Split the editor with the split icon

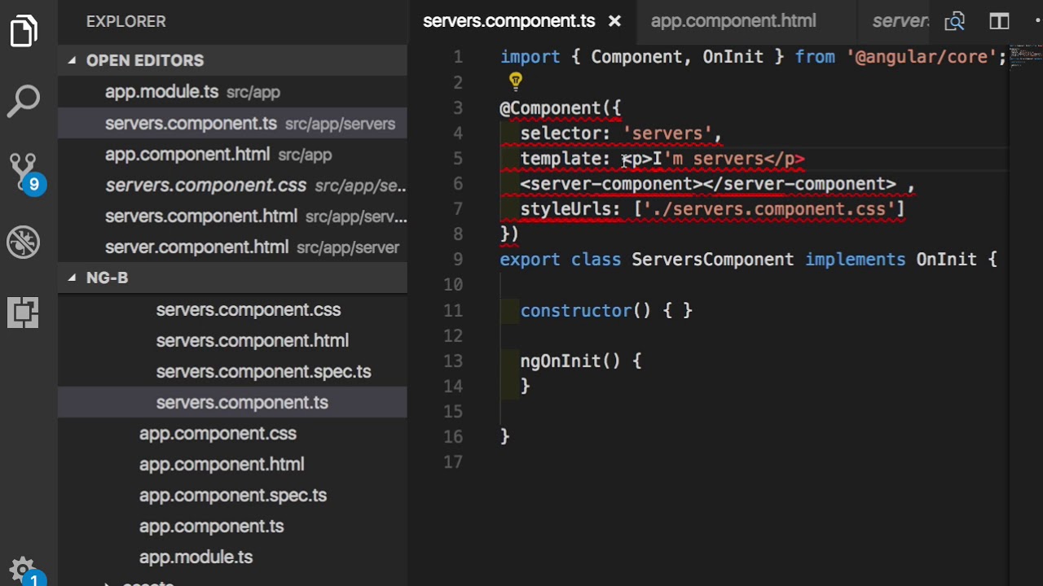(x=999, y=21)
